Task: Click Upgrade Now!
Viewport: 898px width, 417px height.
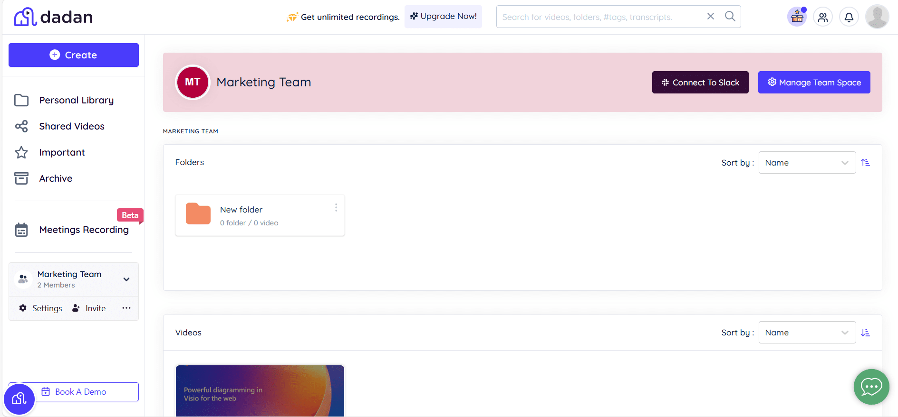Action: [x=443, y=17]
